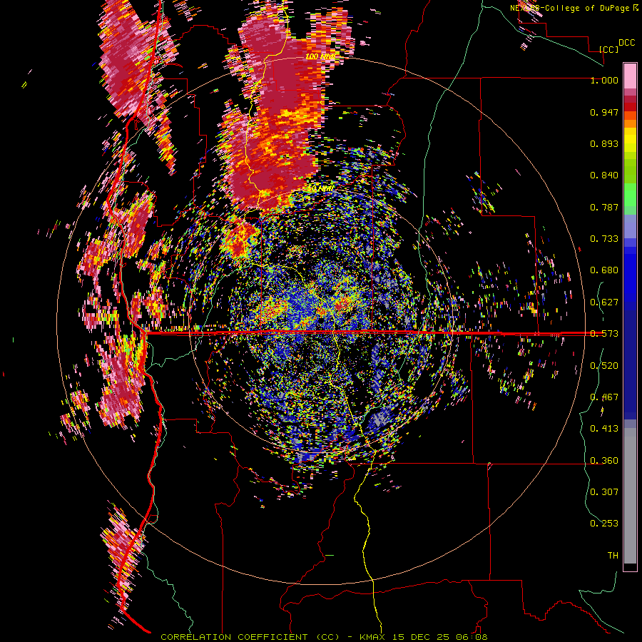Click the DCC label above the color scale
642x642 pixels.
coord(626,43)
